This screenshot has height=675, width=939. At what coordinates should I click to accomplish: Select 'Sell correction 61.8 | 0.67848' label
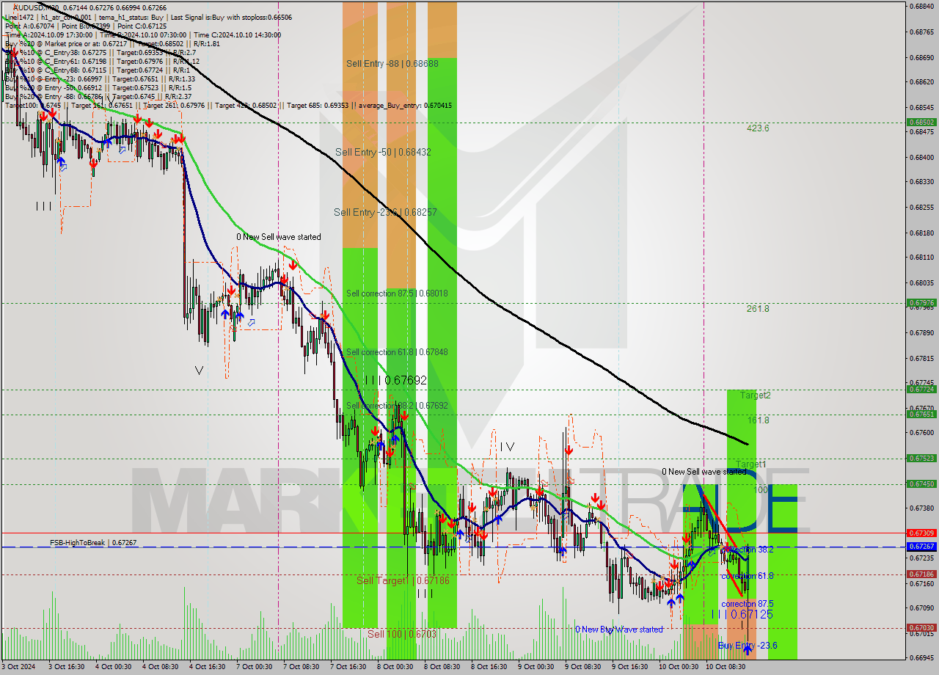pos(397,351)
